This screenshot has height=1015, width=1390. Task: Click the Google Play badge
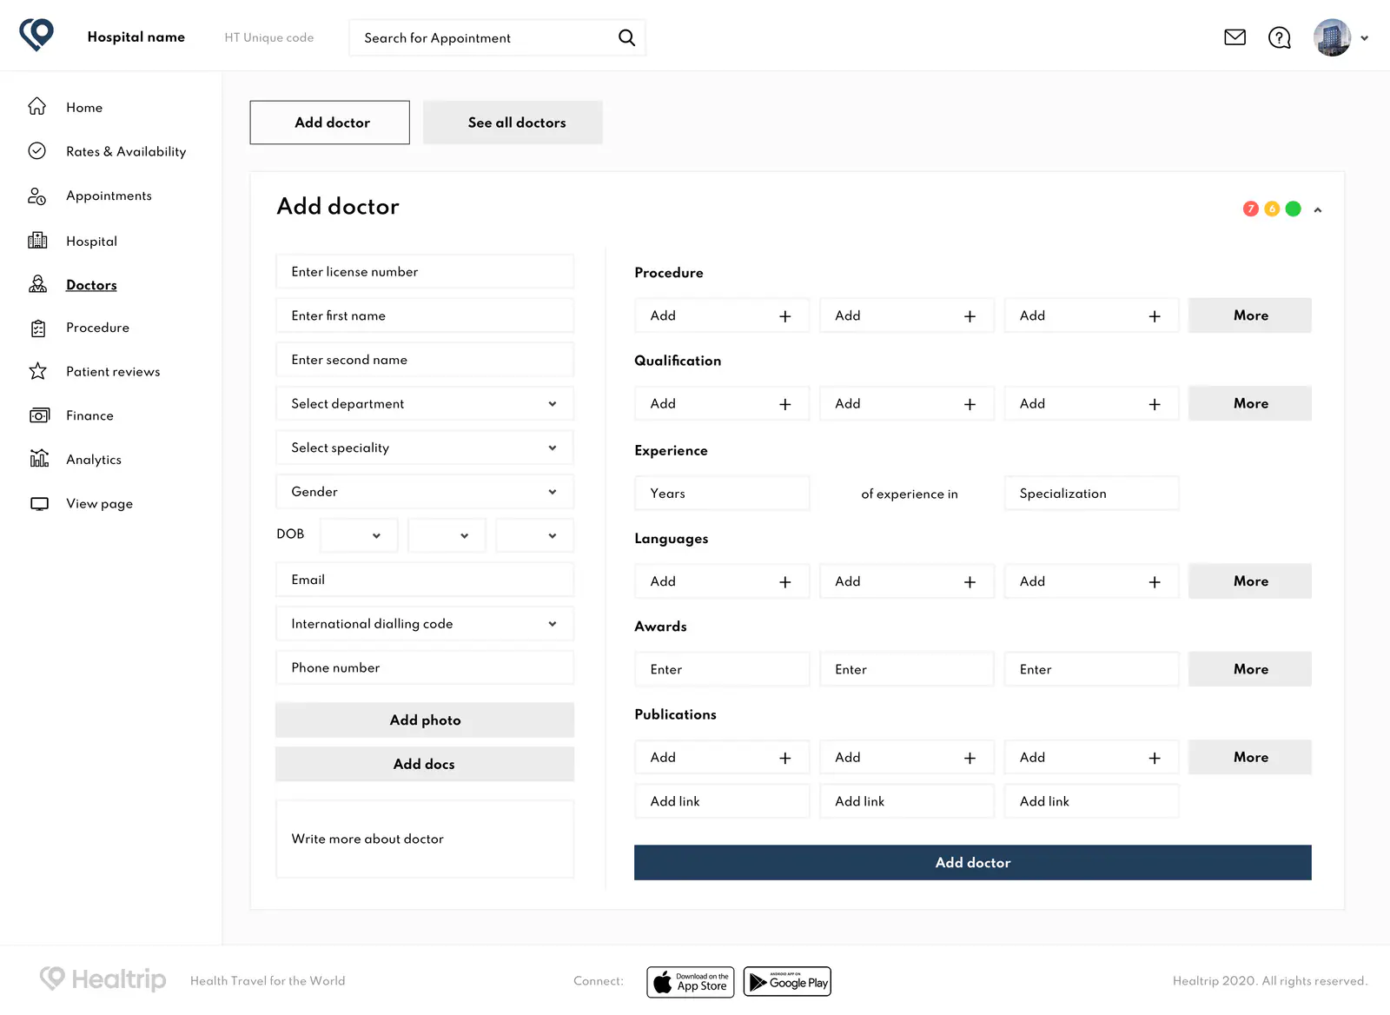[x=787, y=982]
